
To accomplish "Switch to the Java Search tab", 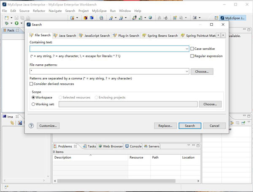I will [x=65, y=36].
